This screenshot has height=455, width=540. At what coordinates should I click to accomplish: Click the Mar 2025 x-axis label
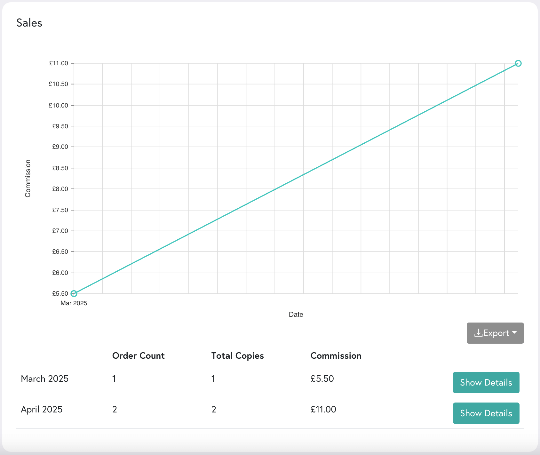point(74,303)
